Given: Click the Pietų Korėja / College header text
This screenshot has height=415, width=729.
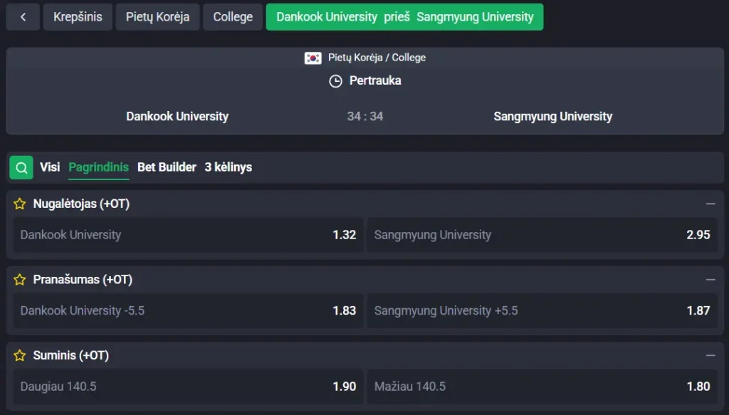Looking at the screenshot, I should pos(377,58).
